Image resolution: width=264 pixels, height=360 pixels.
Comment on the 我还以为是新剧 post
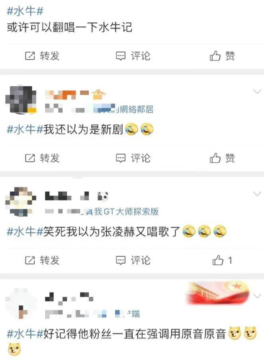[x=133, y=158]
